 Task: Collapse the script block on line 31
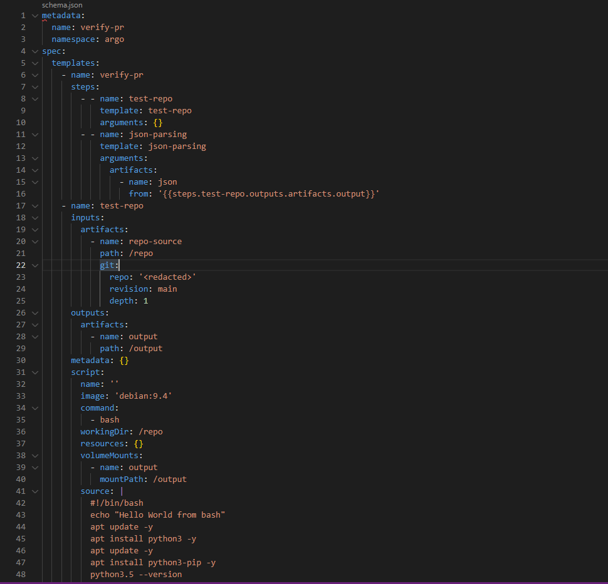(x=35, y=372)
